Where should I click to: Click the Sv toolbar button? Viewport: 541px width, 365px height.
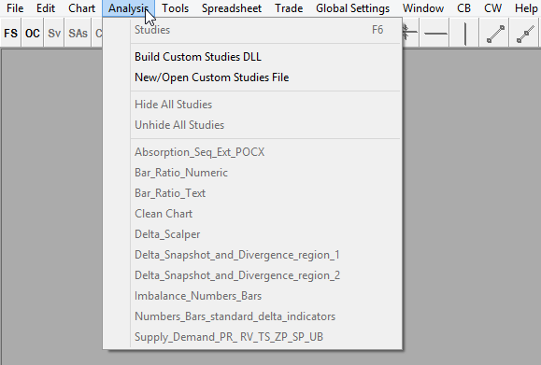pos(54,33)
